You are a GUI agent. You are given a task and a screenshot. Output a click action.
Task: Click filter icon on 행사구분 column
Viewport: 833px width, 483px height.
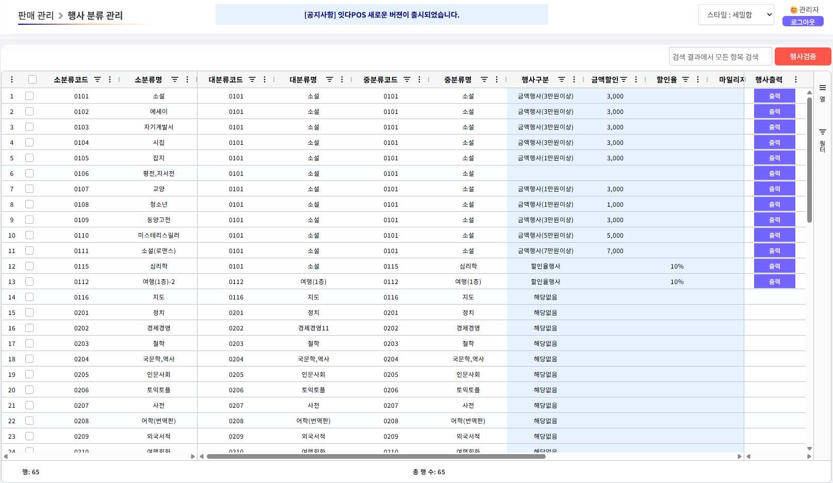coord(562,79)
